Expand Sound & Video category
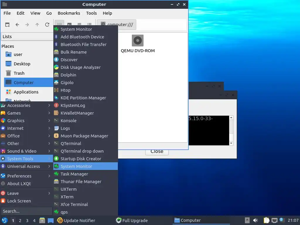Screen dimensions: 300x225 (x=26, y=151)
